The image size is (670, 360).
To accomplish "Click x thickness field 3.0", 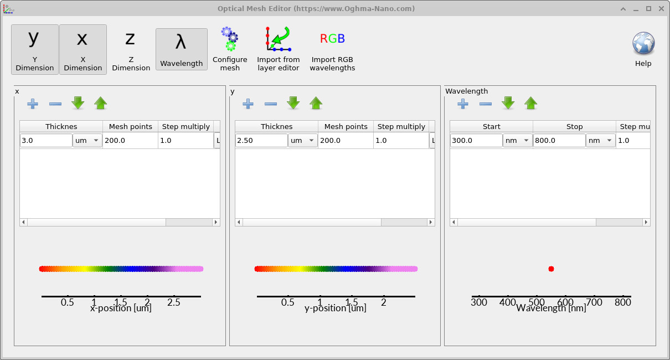I will click(x=47, y=141).
